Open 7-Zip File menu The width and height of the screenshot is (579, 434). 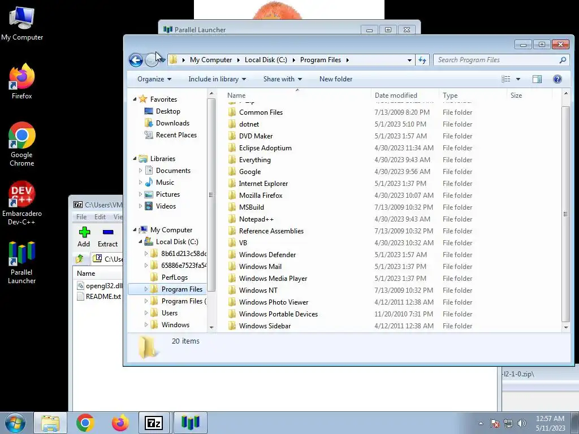point(81,217)
